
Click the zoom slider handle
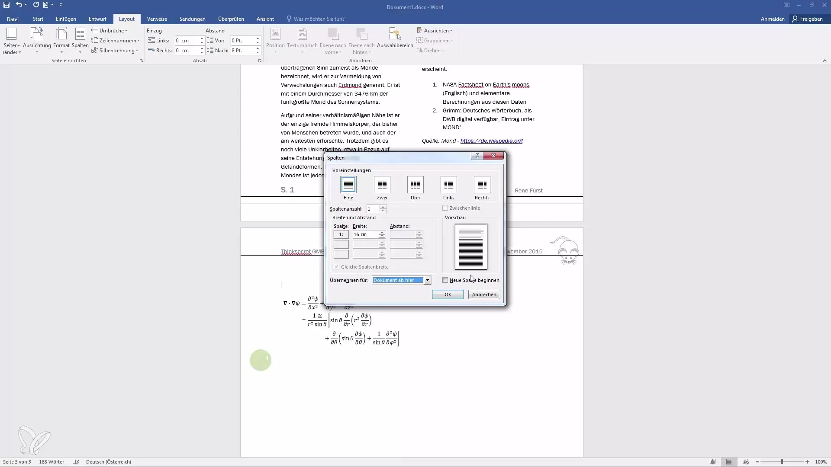(782, 462)
